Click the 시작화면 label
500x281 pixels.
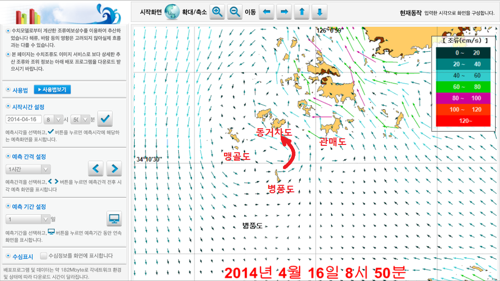[x=151, y=12]
